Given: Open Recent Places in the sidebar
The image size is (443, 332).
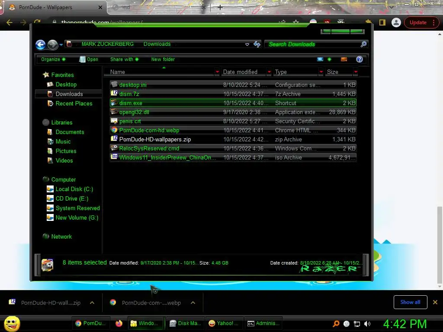Looking at the screenshot, I should (70, 104).
